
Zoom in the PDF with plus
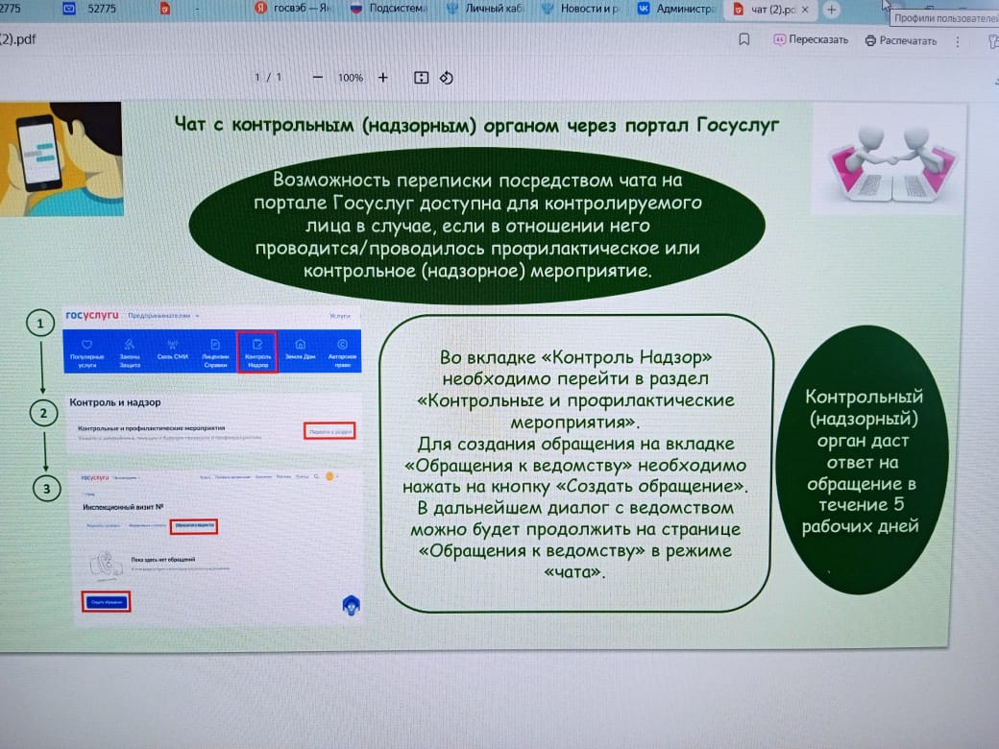383,78
